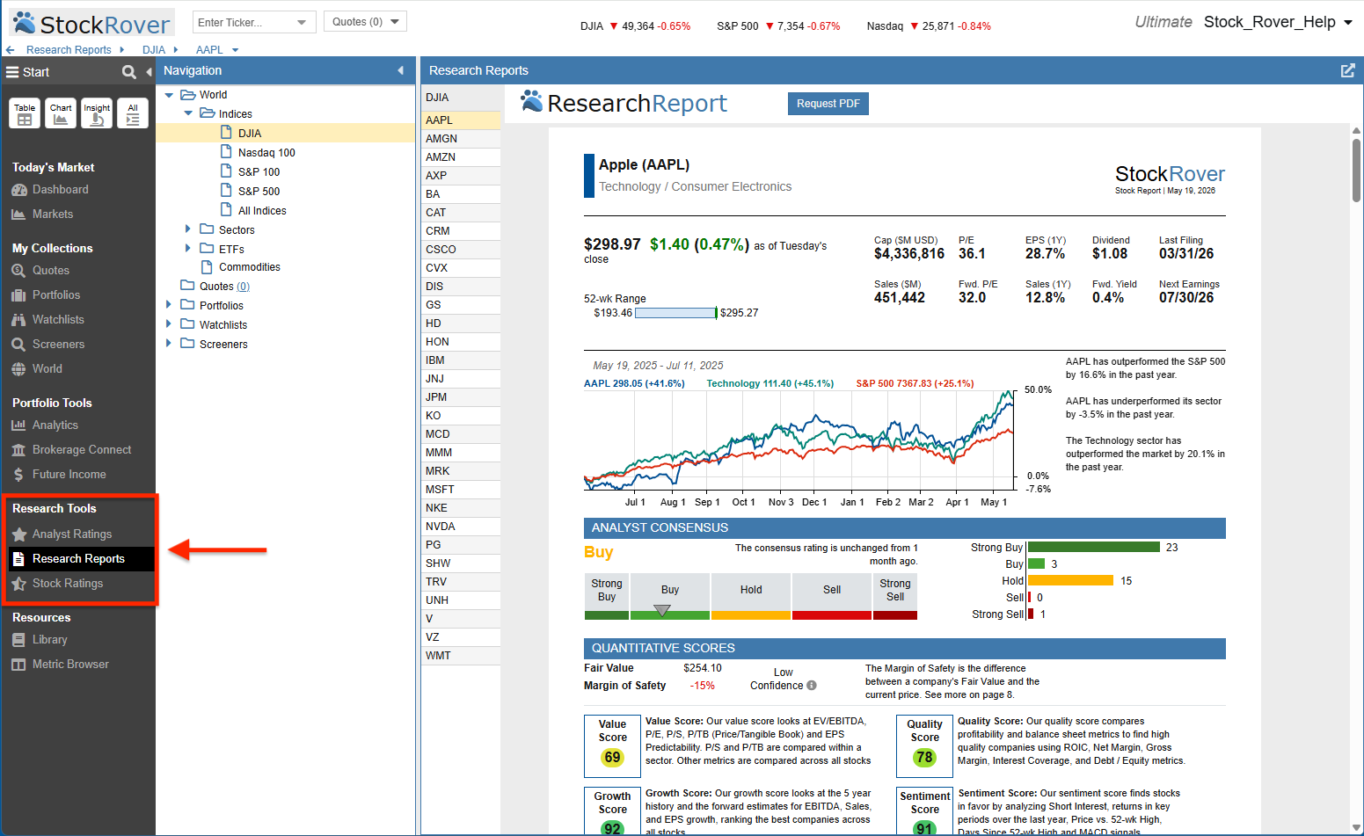Image resolution: width=1364 pixels, height=836 pixels.
Task: Collapse the World folder in the Navigation tree
Action: [169, 95]
